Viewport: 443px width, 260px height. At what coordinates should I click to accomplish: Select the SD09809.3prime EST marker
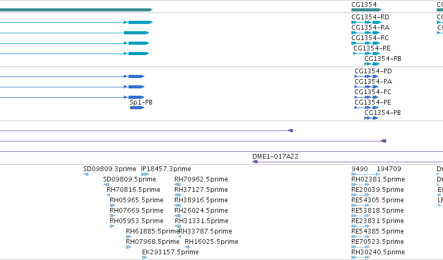click(x=86, y=174)
